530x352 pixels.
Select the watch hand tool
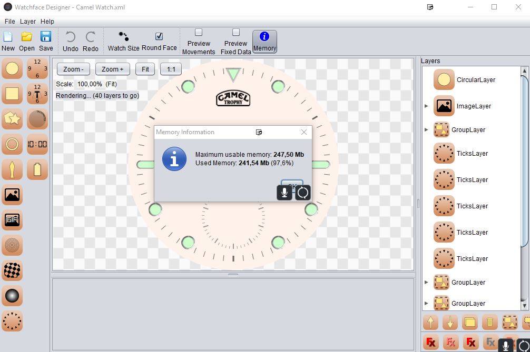(x=12, y=169)
